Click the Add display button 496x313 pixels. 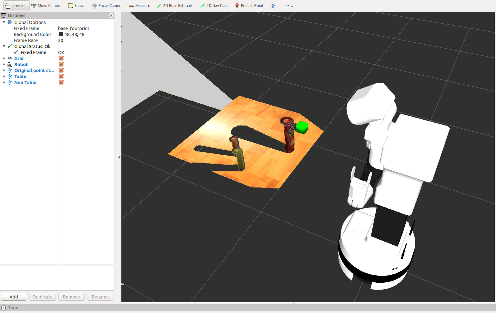pyautogui.click(x=14, y=297)
